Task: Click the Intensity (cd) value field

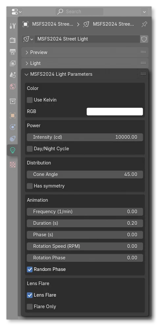Action: point(85,137)
